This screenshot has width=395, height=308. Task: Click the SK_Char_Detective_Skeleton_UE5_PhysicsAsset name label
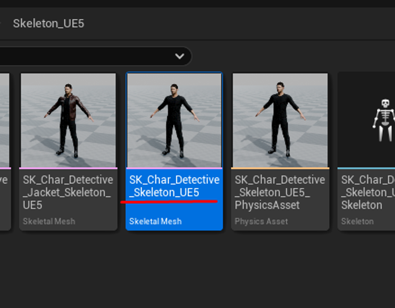coord(280,192)
